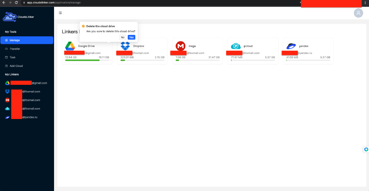Click the CloudsLinker logo
369x191 pixels.
[x=18, y=17]
